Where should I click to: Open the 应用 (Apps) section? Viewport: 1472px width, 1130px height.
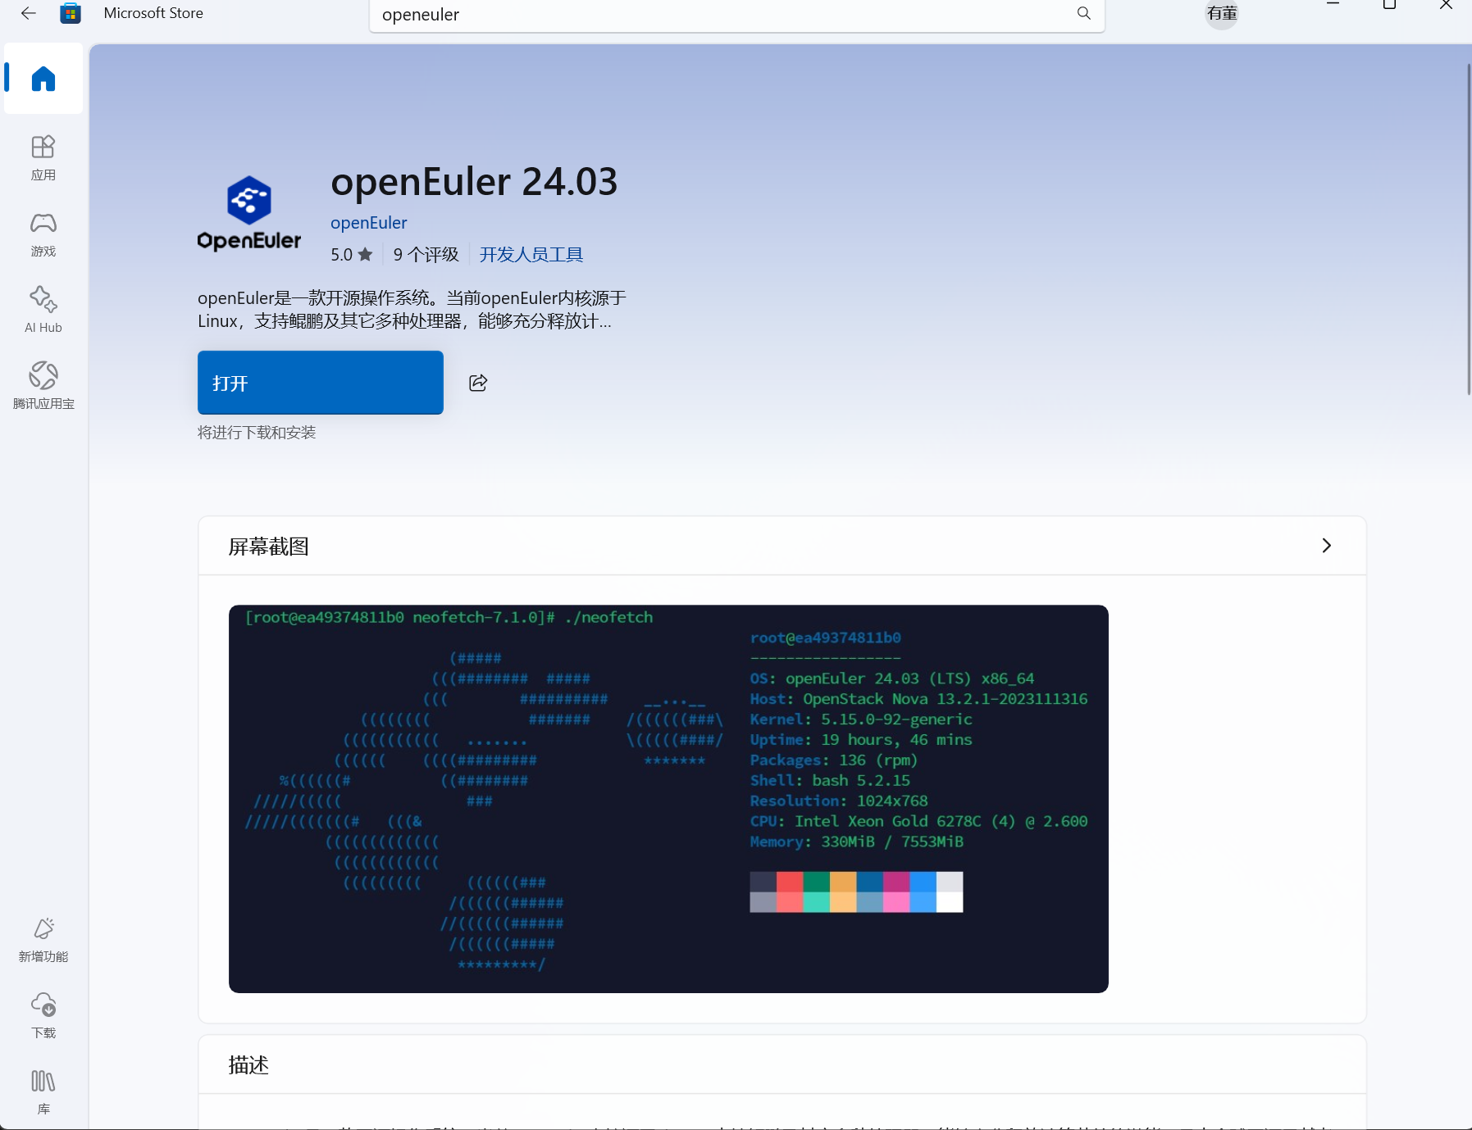[43, 157]
